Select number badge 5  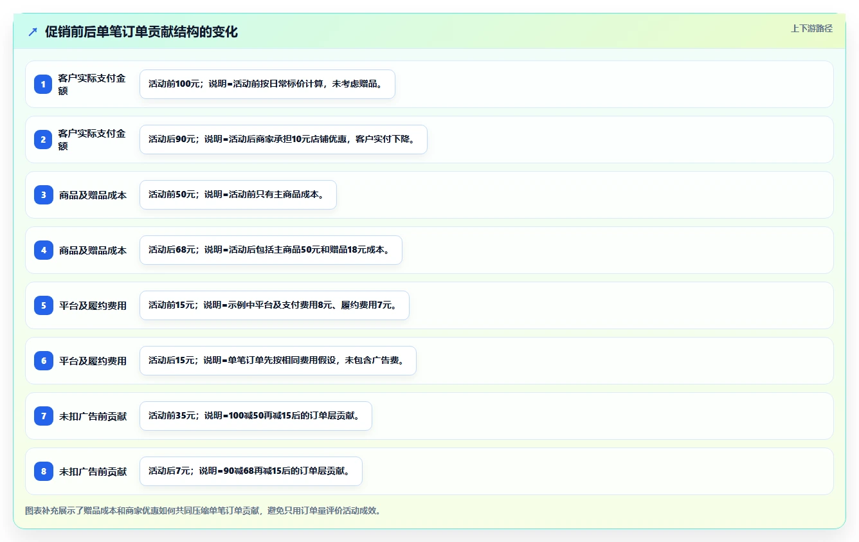tap(44, 305)
